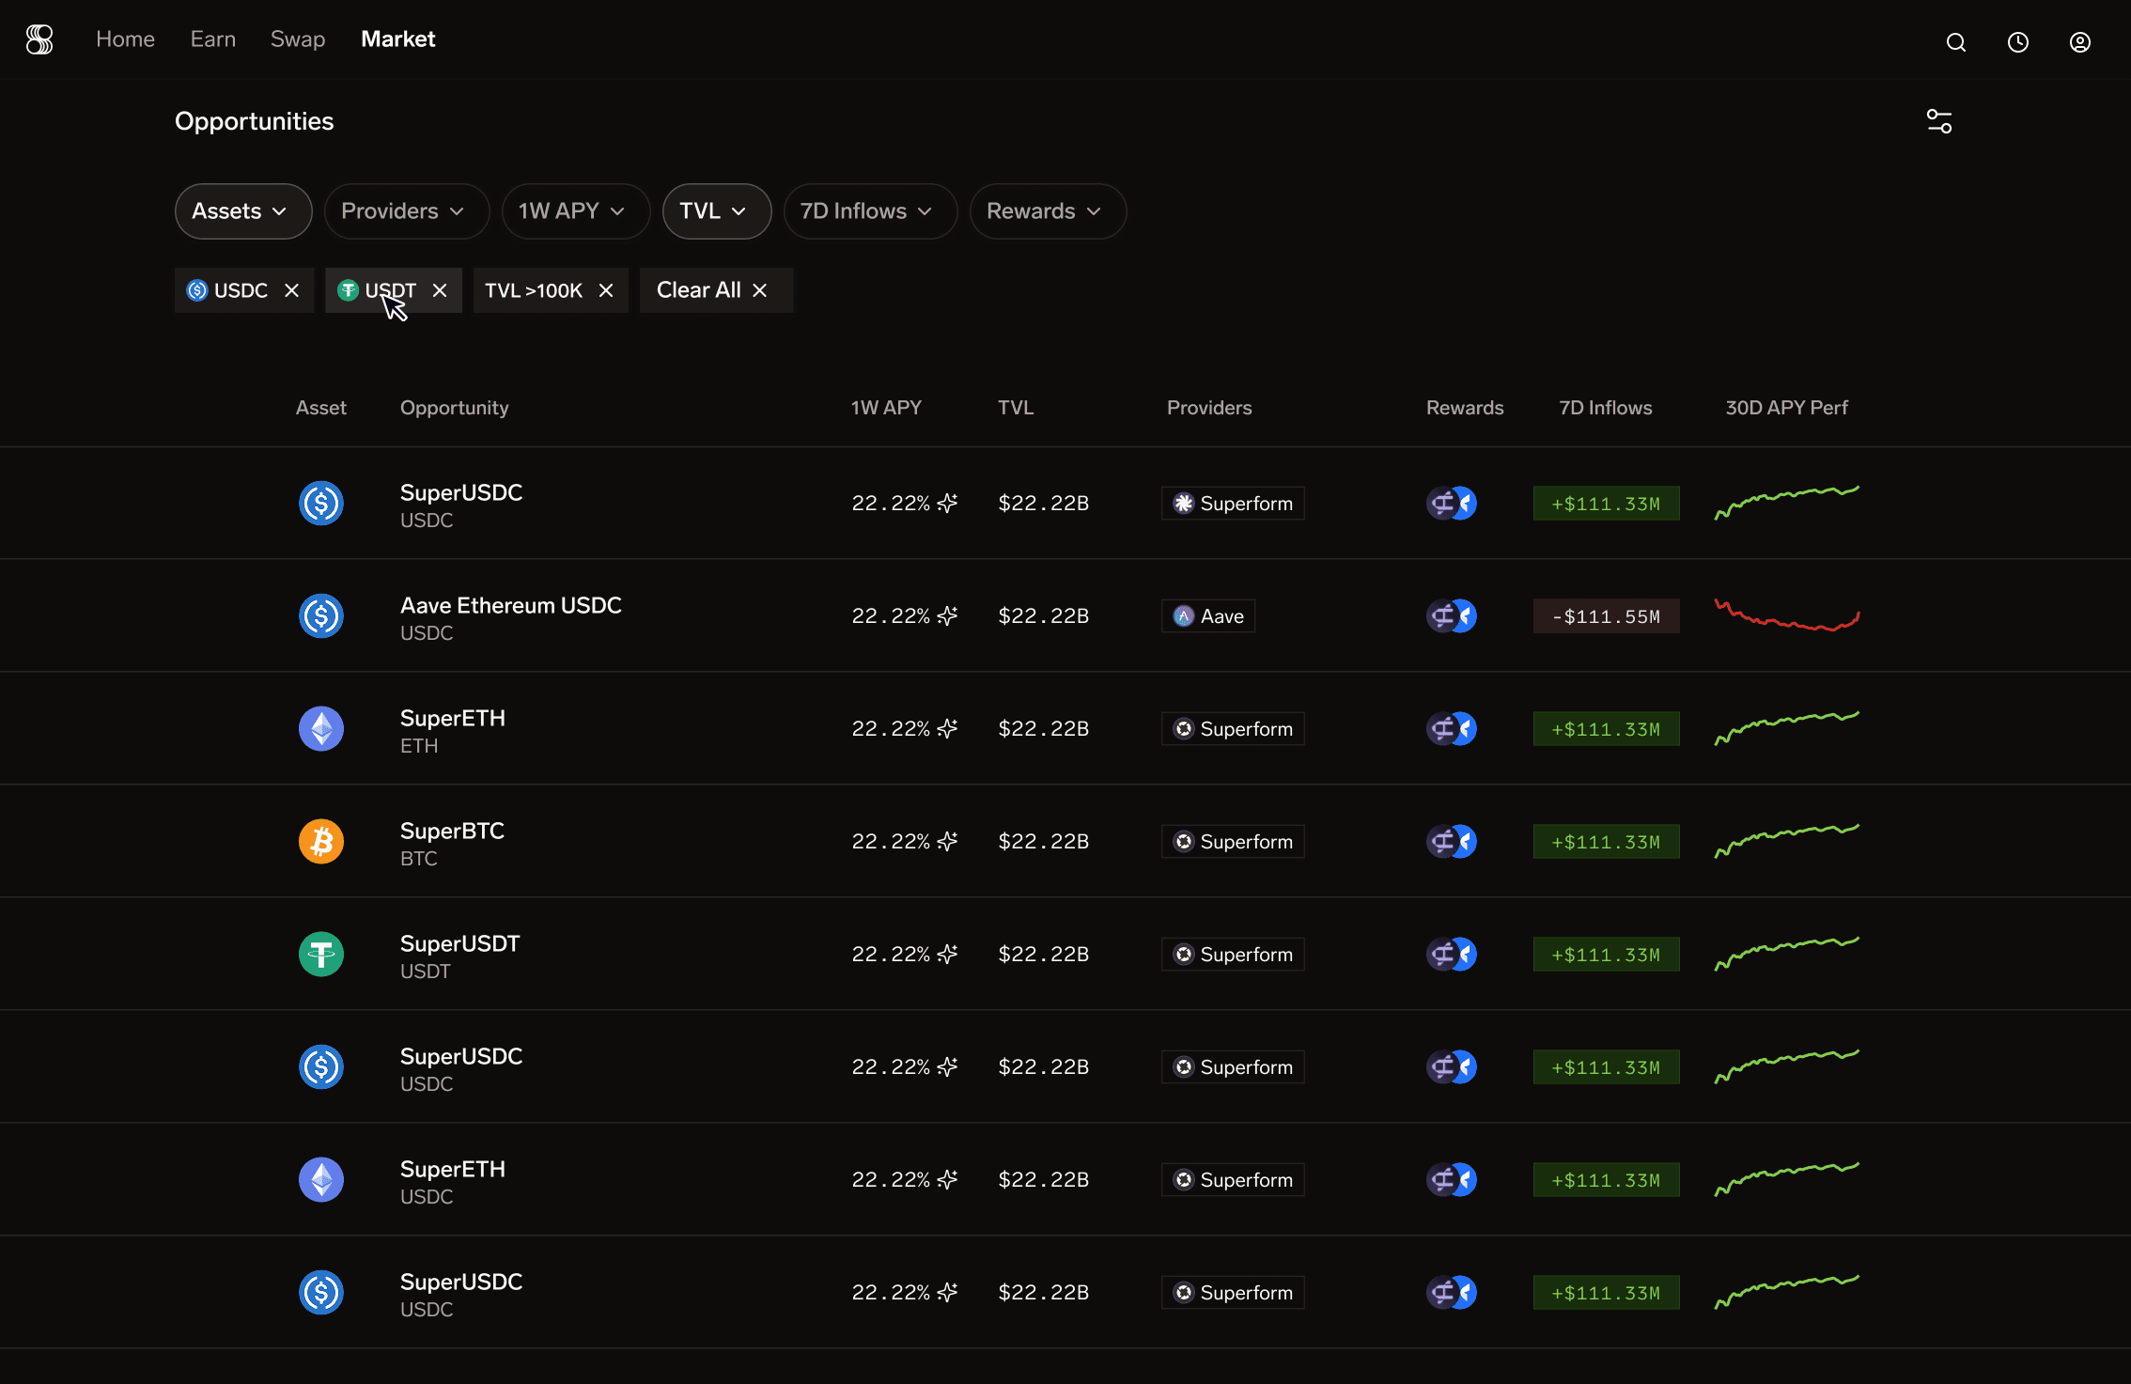Screen dimensions: 2131x1384
Task: Click the Bitcoin icon in SuperBTC row
Action: 321,841
